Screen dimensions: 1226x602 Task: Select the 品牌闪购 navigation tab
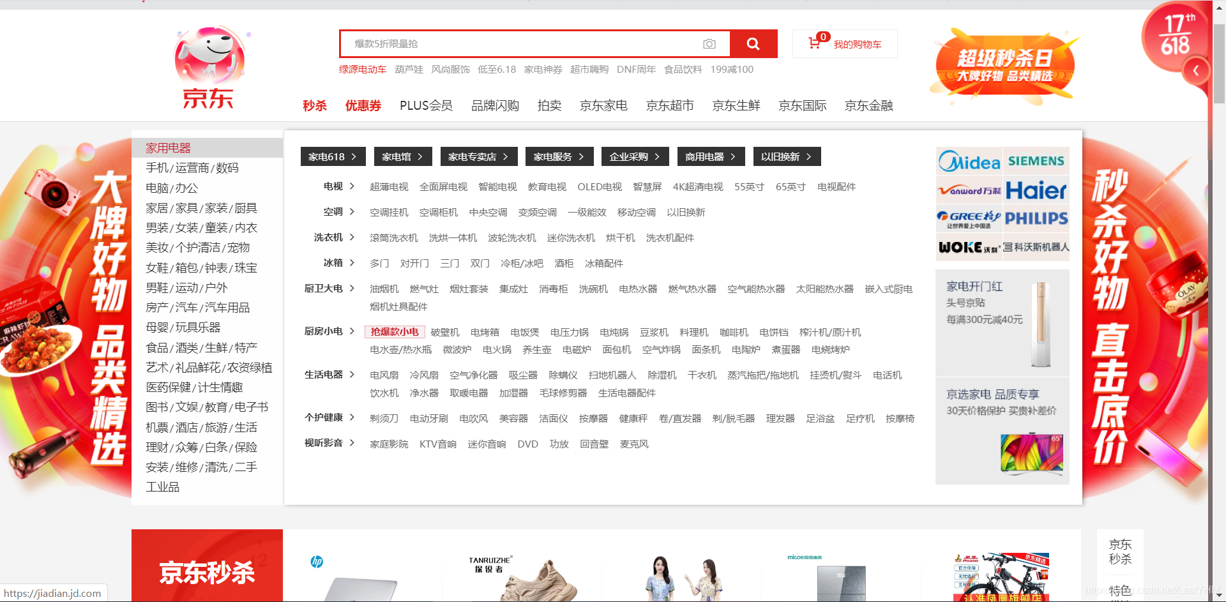click(x=495, y=105)
